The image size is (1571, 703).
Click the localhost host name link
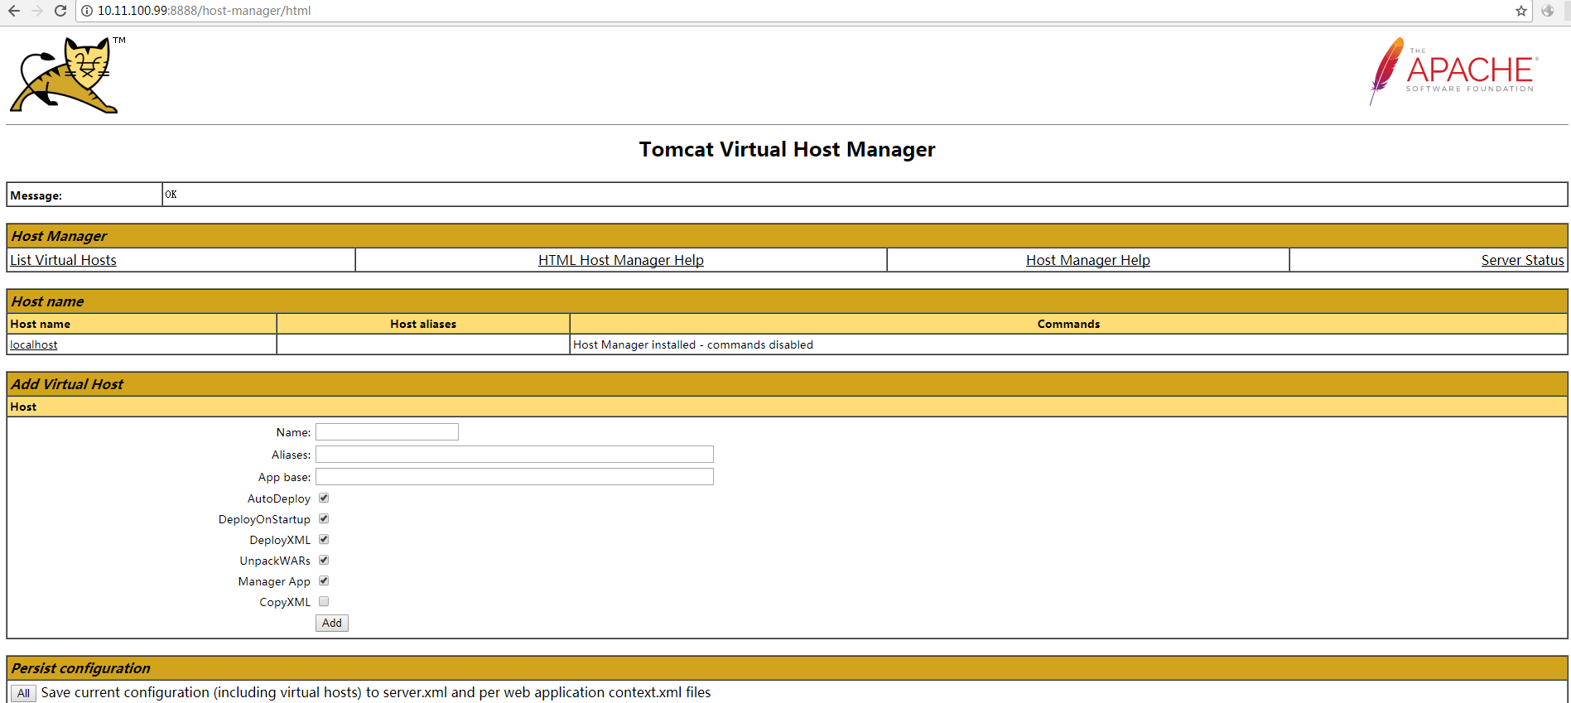tap(34, 344)
